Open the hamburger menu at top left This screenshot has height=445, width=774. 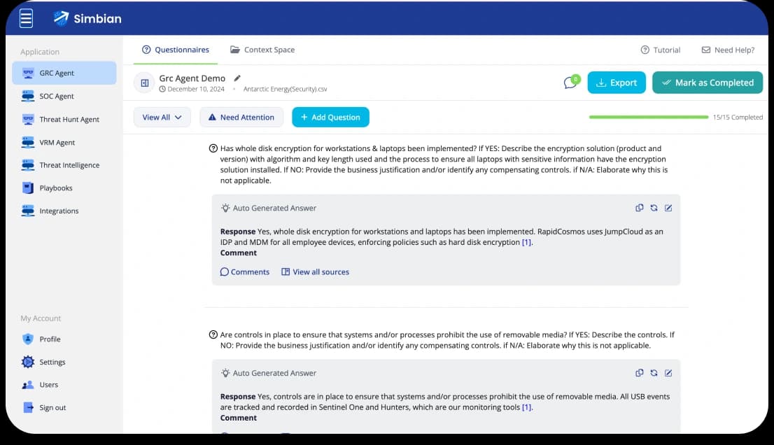point(25,17)
